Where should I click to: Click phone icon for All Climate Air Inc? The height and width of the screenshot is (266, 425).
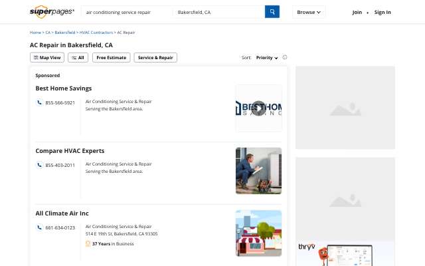point(40,227)
